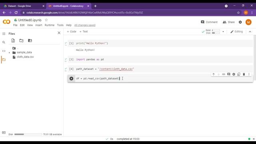Copy link to cell icon
The width and height of the screenshot is (256, 144).
pyautogui.click(x=224, y=74)
